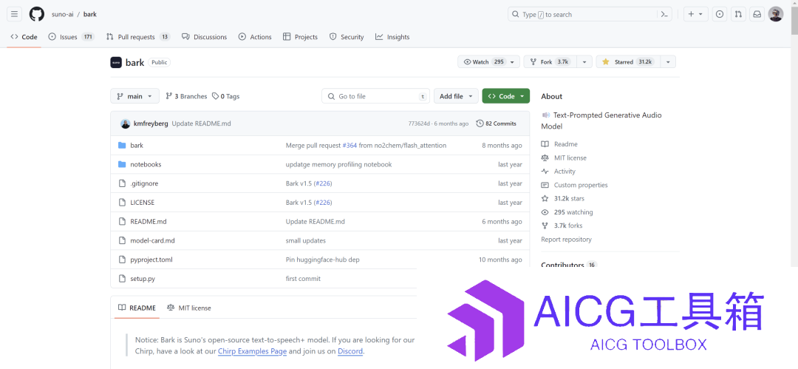Open the Issues tab

(71, 37)
